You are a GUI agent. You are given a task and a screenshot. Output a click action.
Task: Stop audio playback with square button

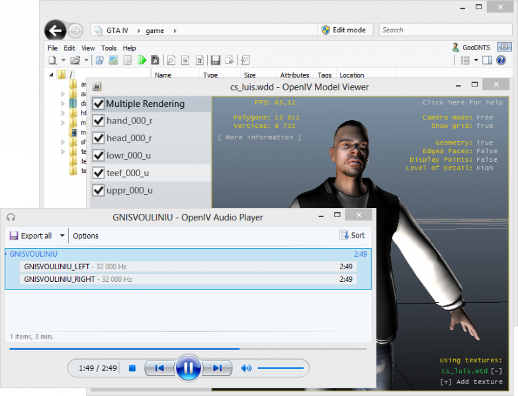coord(132,368)
